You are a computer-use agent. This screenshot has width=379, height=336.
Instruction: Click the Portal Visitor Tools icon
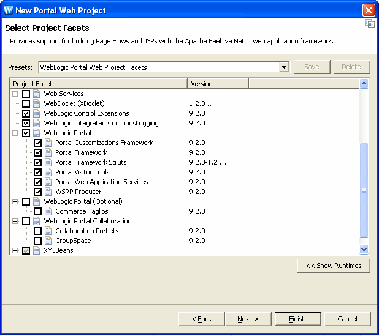(48, 172)
